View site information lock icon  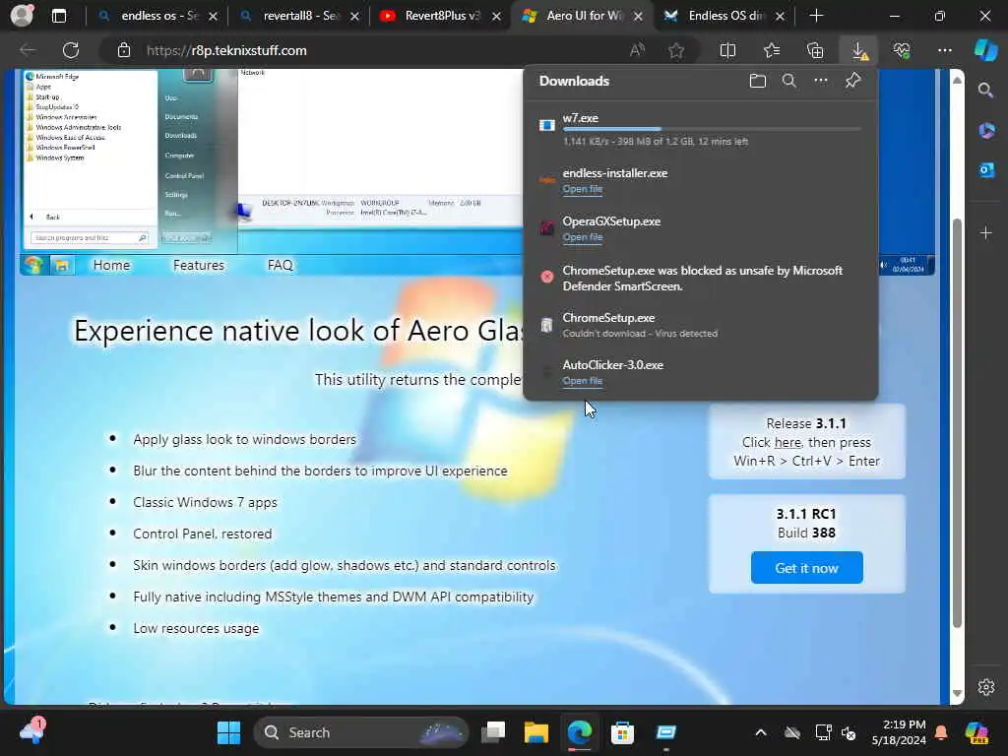[x=124, y=50]
